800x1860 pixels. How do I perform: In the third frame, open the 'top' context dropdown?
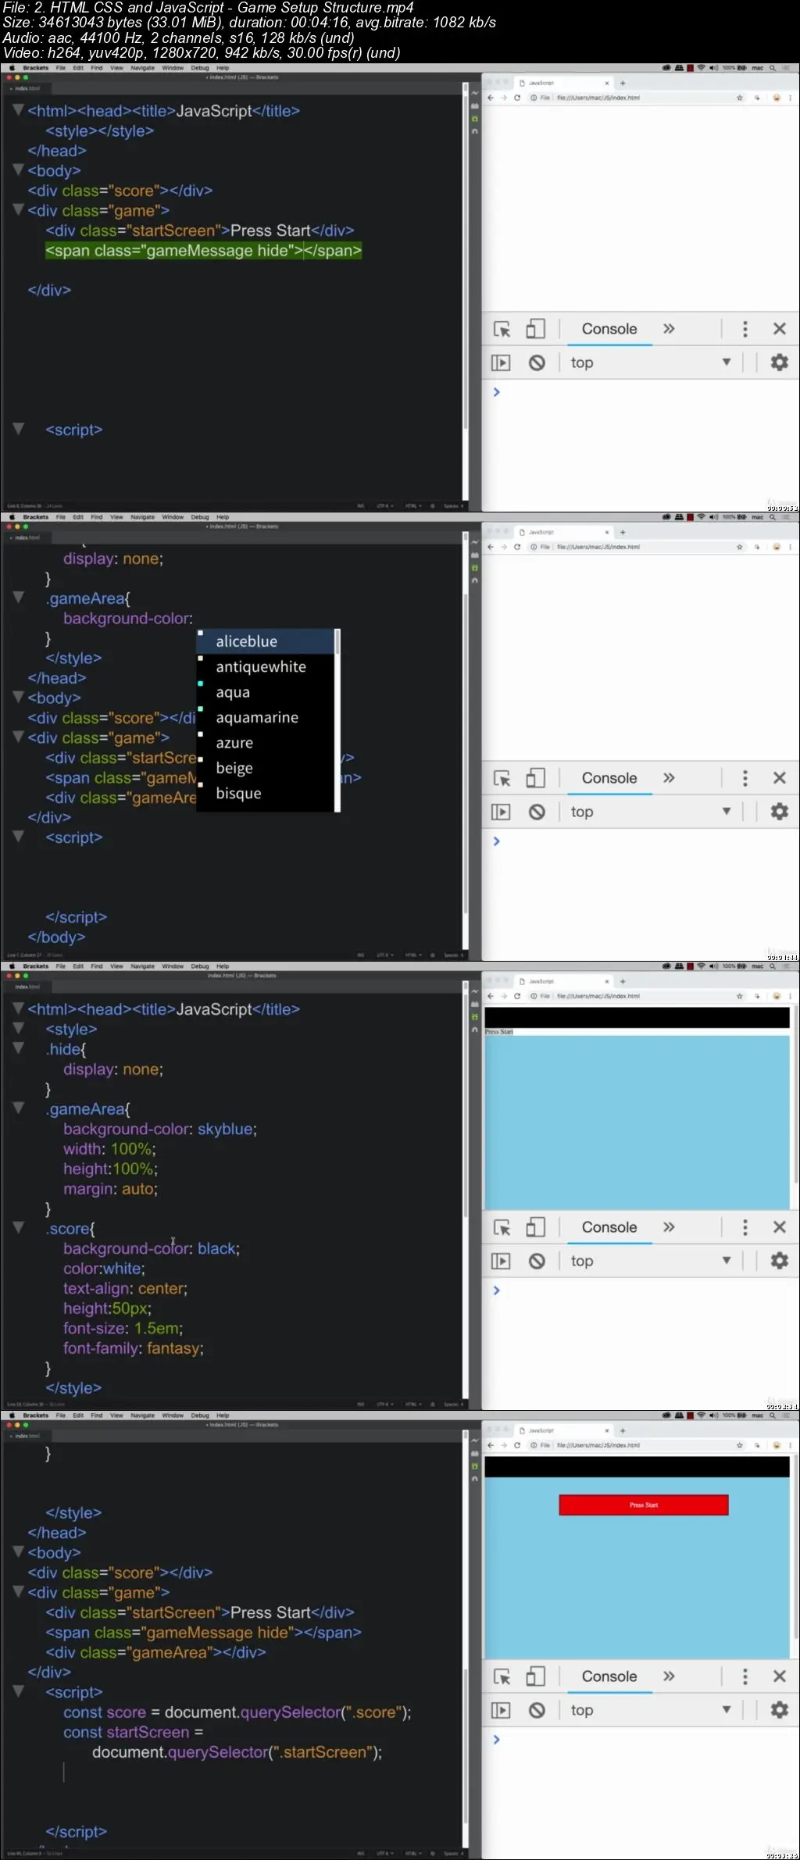click(651, 1261)
